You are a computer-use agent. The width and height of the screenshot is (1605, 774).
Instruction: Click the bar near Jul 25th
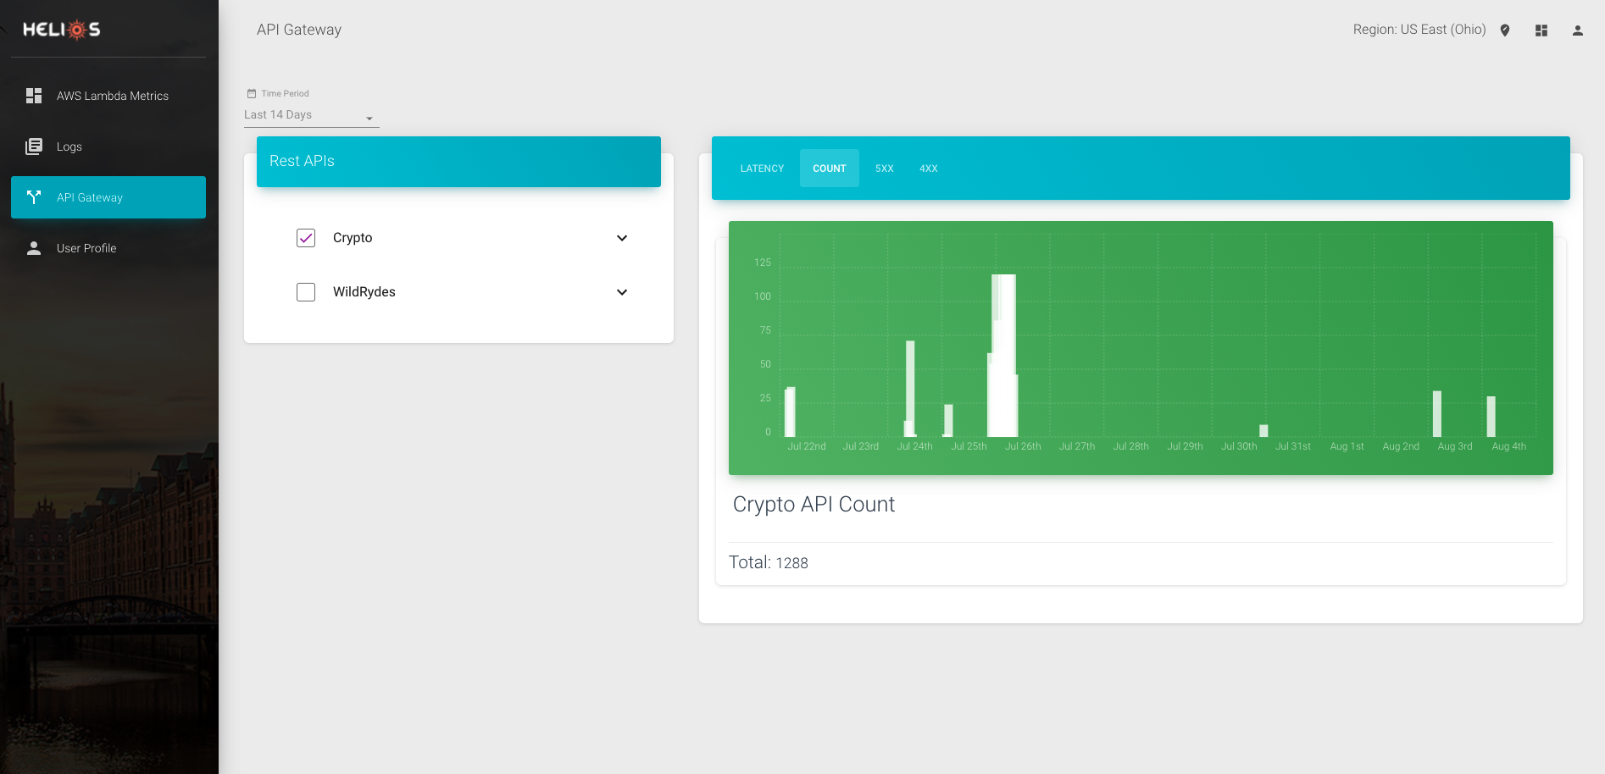click(948, 421)
